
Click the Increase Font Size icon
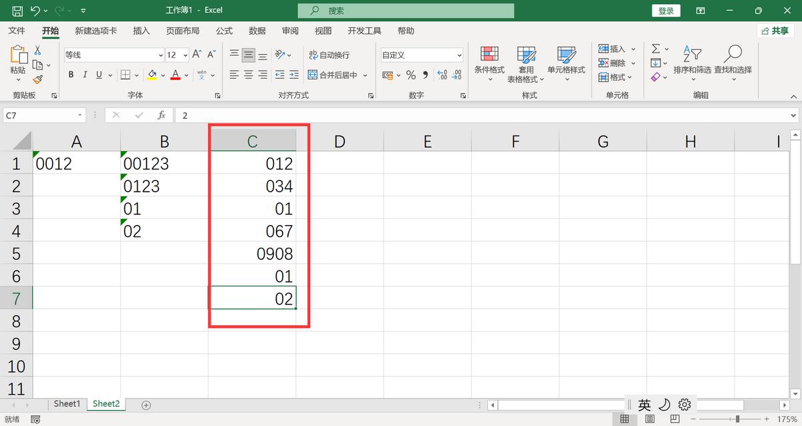(x=196, y=55)
